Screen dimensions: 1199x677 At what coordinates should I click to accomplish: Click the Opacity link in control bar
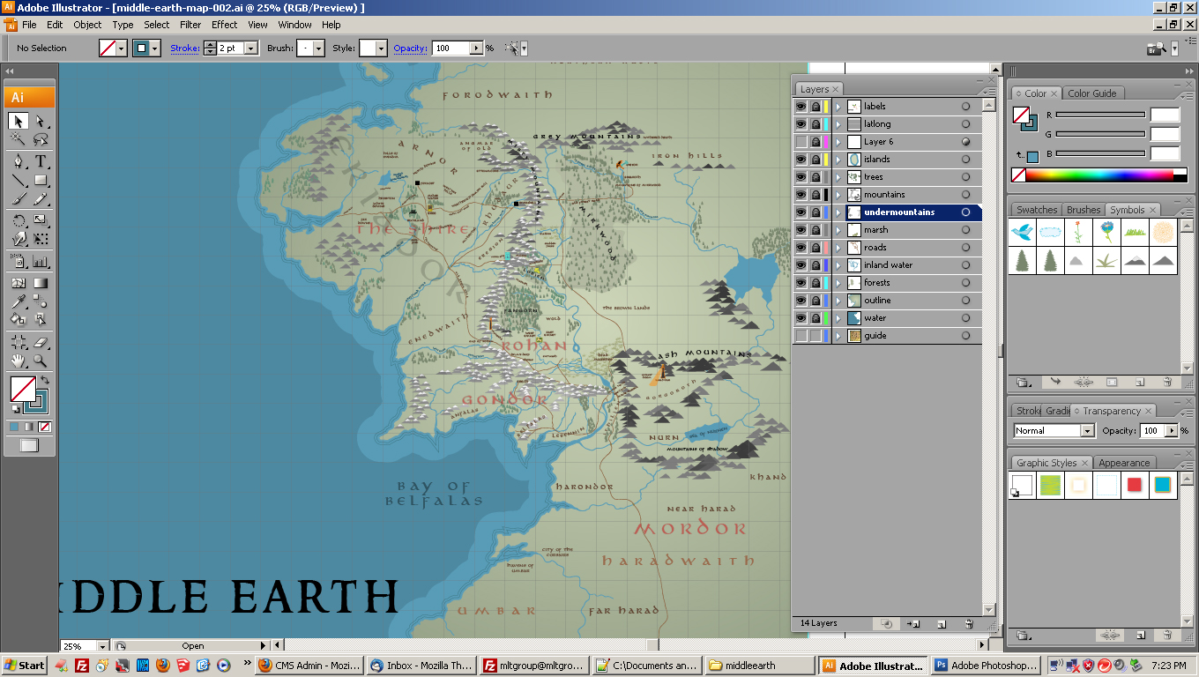click(410, 48)
